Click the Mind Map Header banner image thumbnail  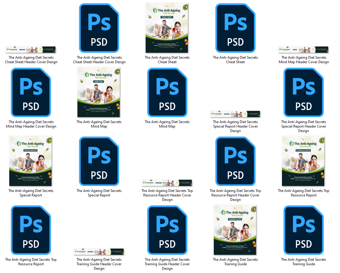(x=303, y=49)
